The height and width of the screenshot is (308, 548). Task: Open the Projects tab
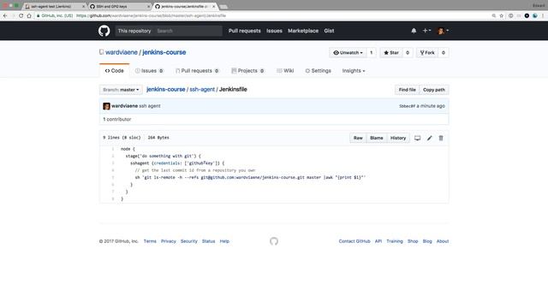pos(247,71)
